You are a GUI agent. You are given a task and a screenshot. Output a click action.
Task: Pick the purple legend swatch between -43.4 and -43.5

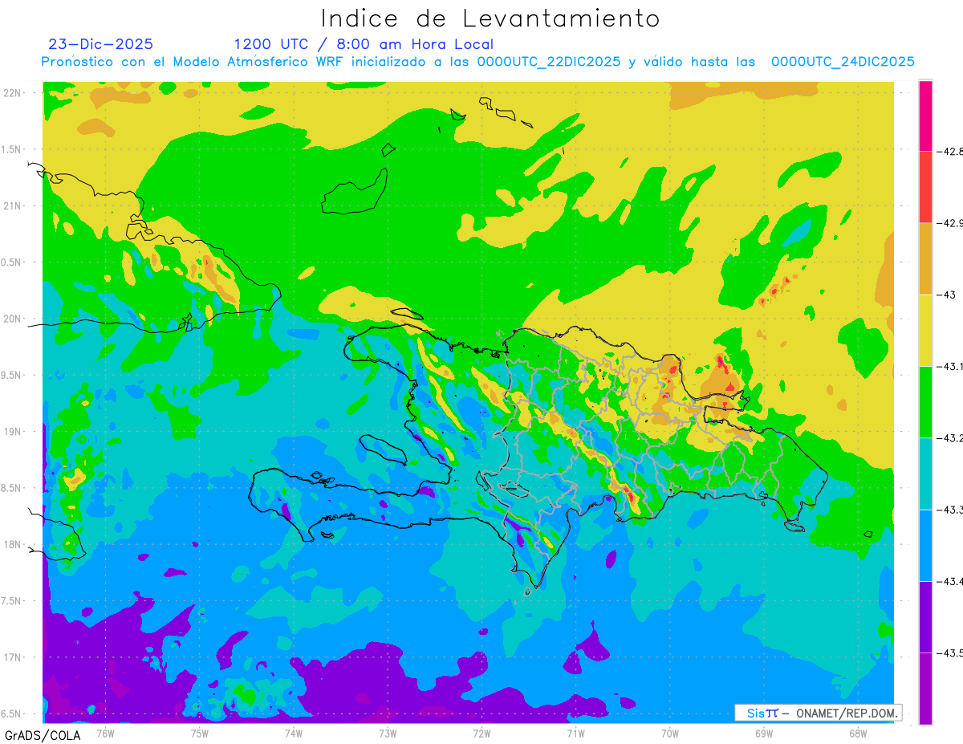click(x=925, y=616)
